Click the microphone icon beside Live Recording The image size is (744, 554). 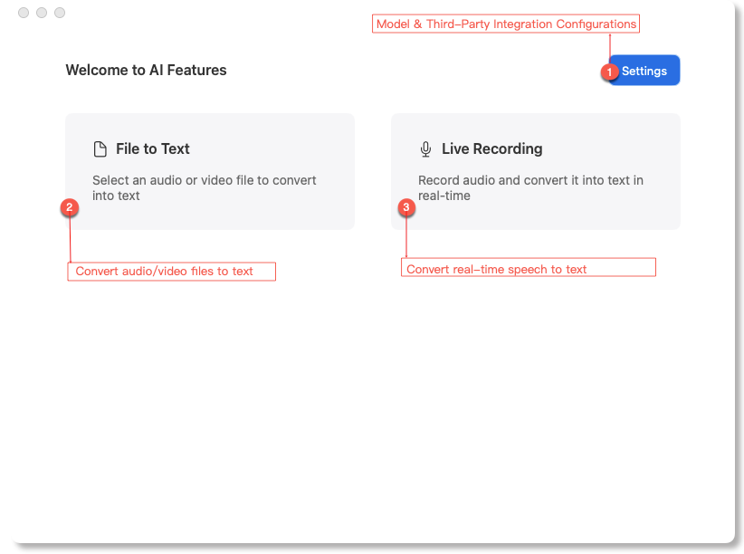[x=425, y=149]
